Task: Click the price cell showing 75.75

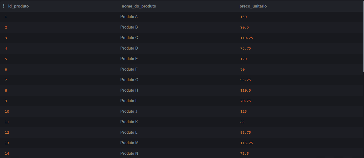Action: pyautogui.click(x=246, y=48)
